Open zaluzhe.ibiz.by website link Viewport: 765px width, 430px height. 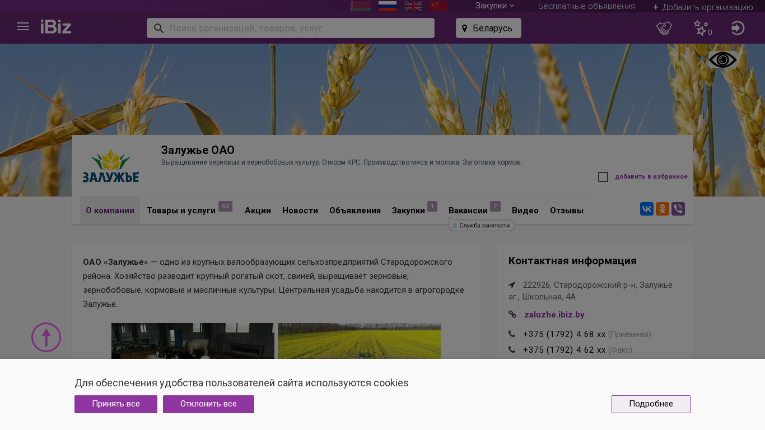point(554,315)
